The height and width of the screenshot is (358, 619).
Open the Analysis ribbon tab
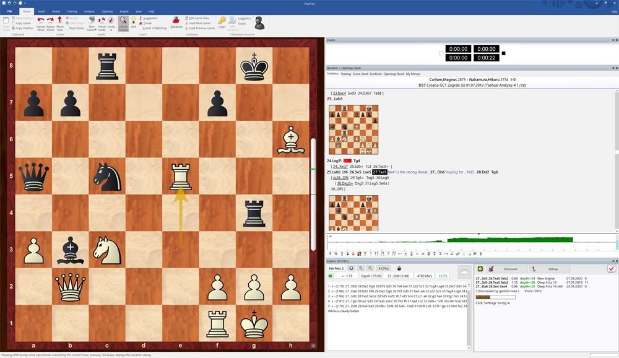point(89,11)
